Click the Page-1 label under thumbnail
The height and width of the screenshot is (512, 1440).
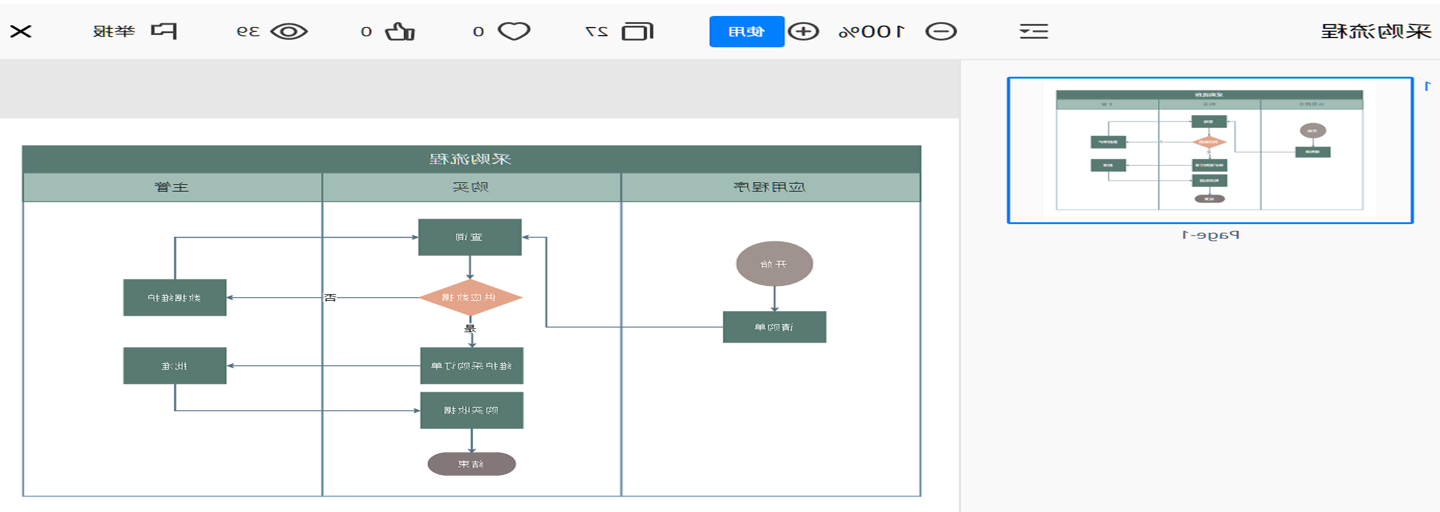coord(1210,235)
